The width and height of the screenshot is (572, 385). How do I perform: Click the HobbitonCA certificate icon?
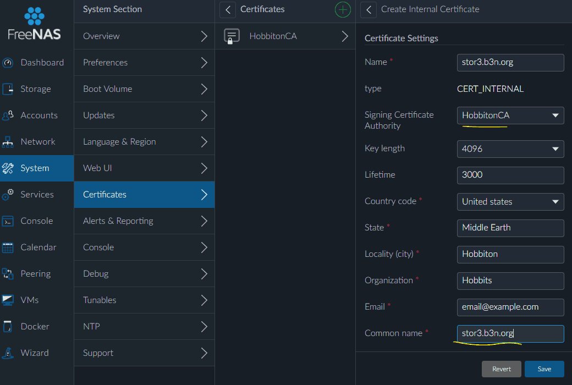tap(232, 36)
